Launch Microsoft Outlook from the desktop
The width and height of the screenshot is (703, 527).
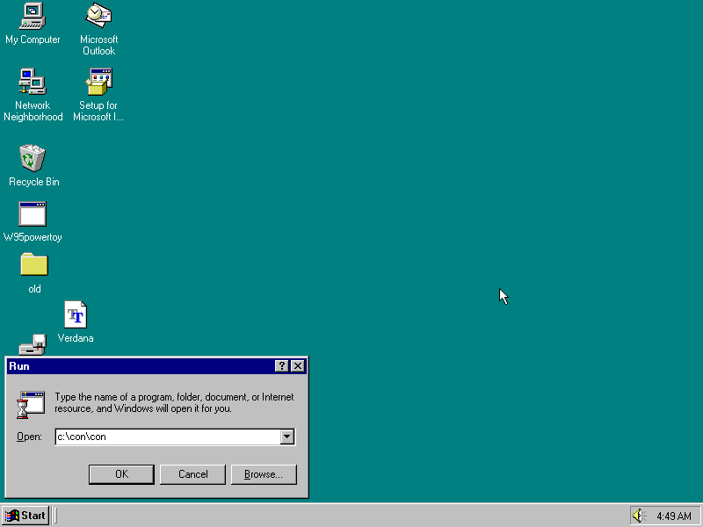click(98, 19)
